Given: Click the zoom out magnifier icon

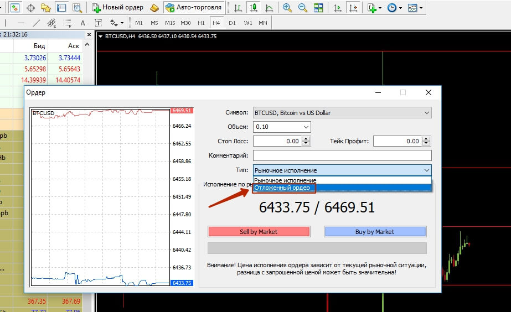Looking at the screenshot, I should point(303,8).
